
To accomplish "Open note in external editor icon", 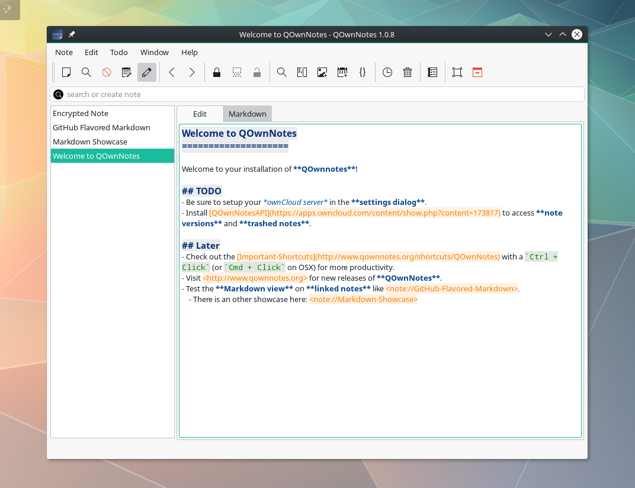I will pyautogui.click(x=126, y=72).
